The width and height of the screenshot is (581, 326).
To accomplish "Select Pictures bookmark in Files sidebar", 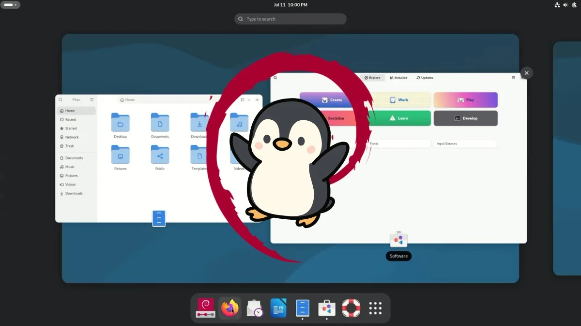I will click(x=76, y=176).
